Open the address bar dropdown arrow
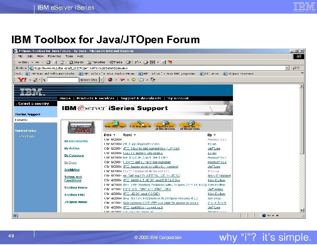 point(287,68)
